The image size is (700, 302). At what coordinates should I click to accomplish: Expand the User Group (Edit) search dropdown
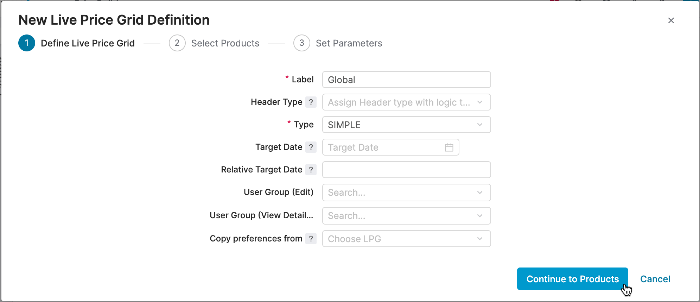pyautogui.click(x=406, y=193)
